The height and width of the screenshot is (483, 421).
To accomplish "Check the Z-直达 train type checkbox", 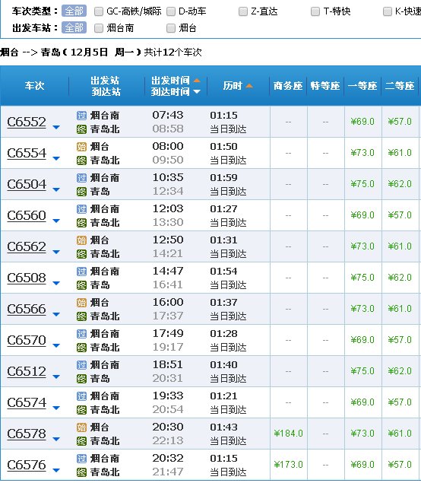I will [243, 11].
